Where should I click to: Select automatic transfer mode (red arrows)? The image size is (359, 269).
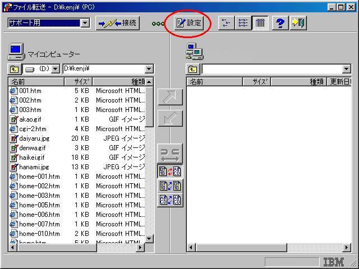point(170,171)
